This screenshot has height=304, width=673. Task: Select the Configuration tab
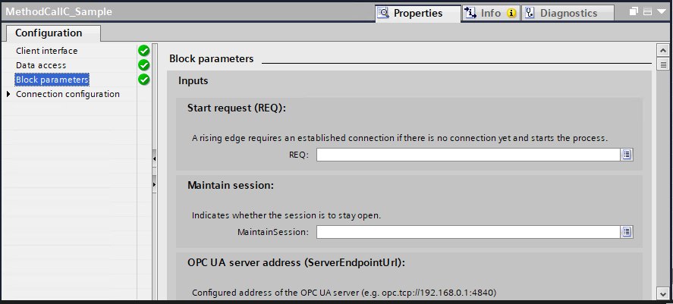(49, 33)
